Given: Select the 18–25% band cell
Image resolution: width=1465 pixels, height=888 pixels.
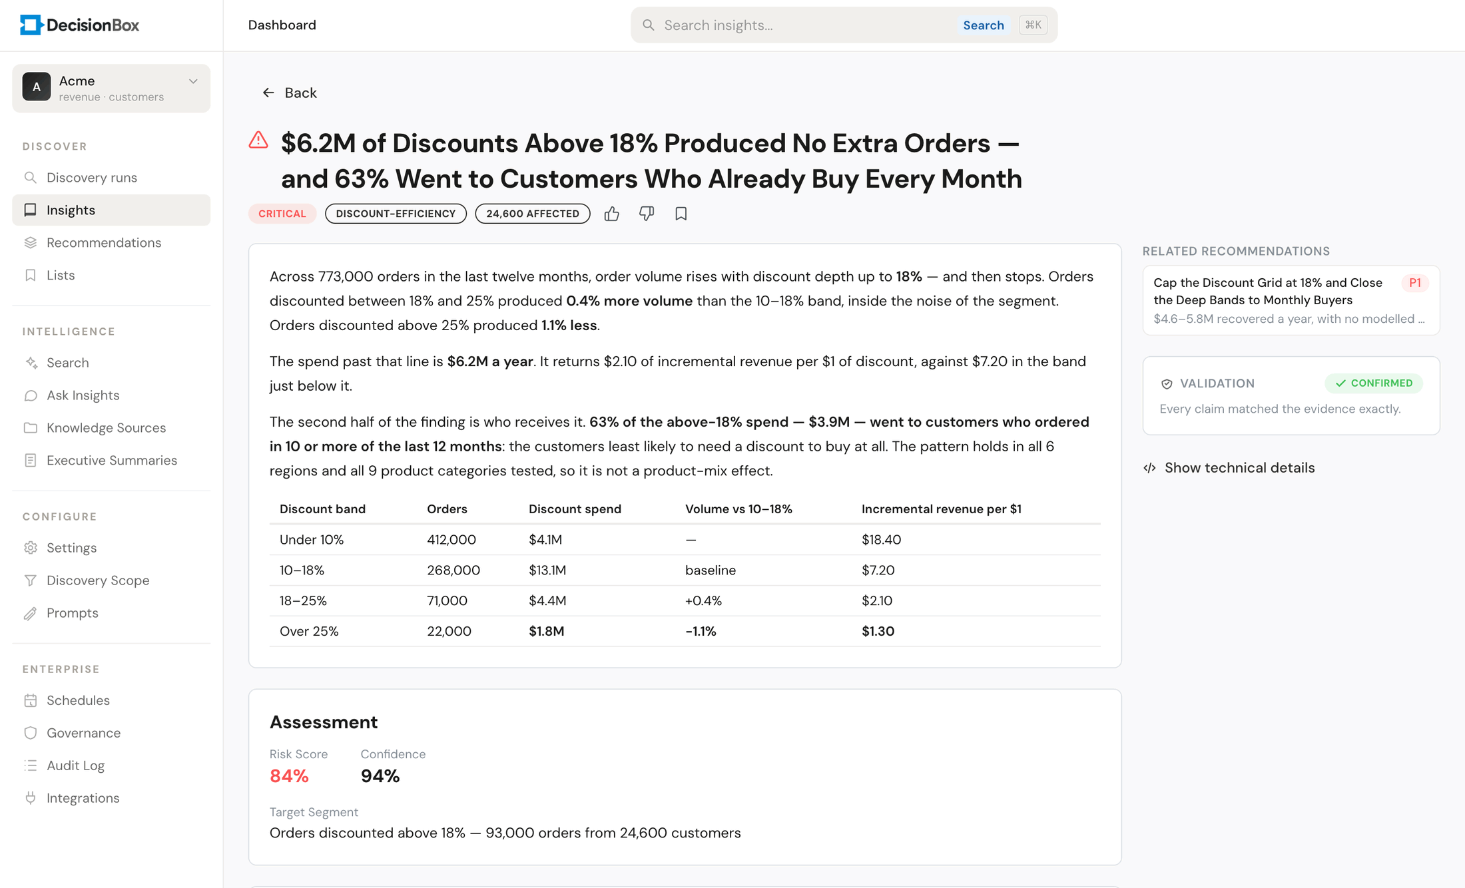Looking at the screenshot, I should [x=303, y=601].
